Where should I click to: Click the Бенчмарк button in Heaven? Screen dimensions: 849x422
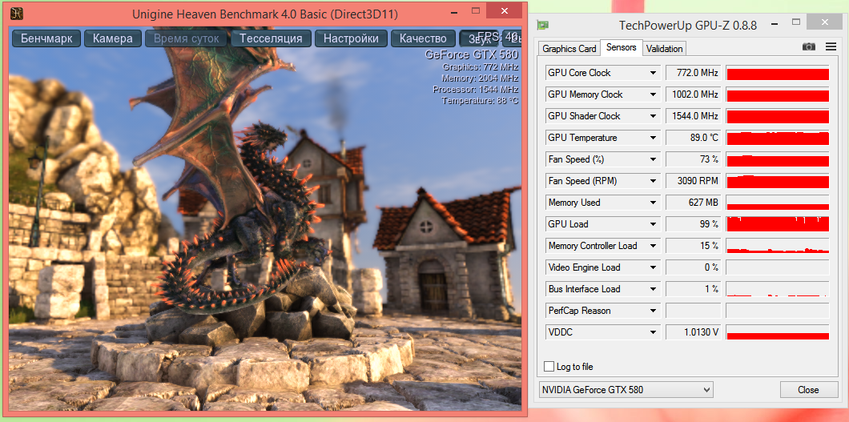click(46, 38)
